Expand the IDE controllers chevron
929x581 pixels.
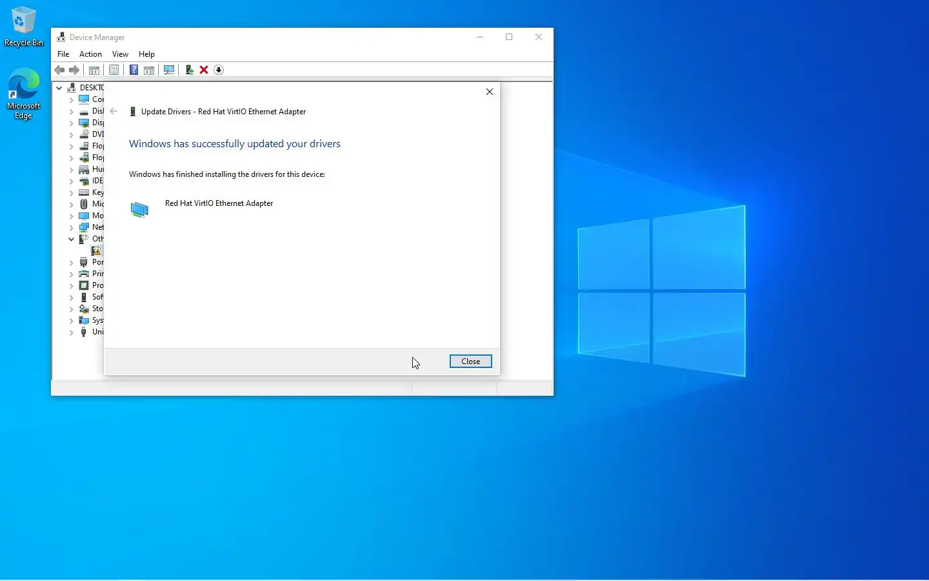pos(72,181)
